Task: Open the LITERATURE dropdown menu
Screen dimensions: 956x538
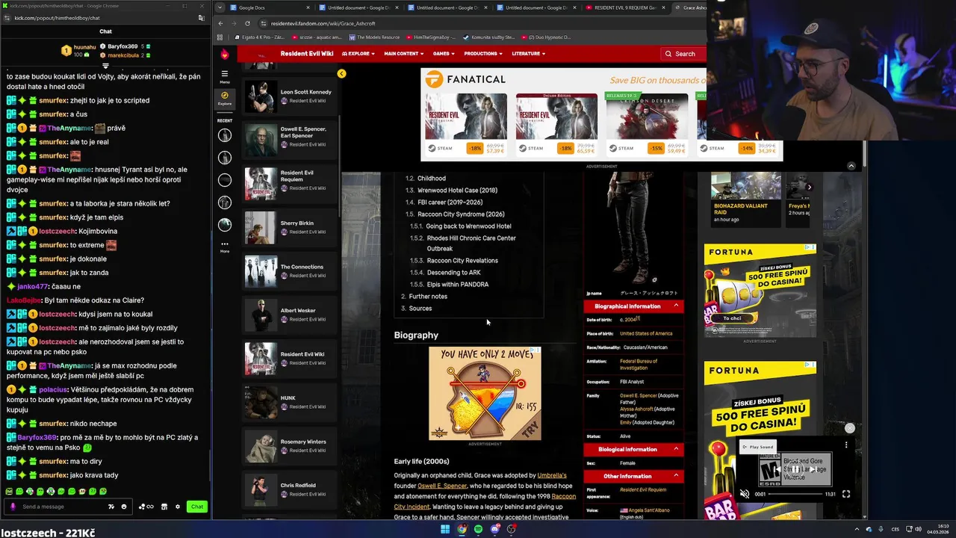Action: coord(528,54)
